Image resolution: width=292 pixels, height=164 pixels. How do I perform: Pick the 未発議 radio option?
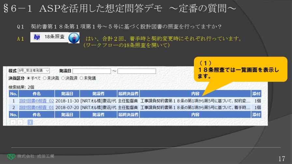coord(81,78)
